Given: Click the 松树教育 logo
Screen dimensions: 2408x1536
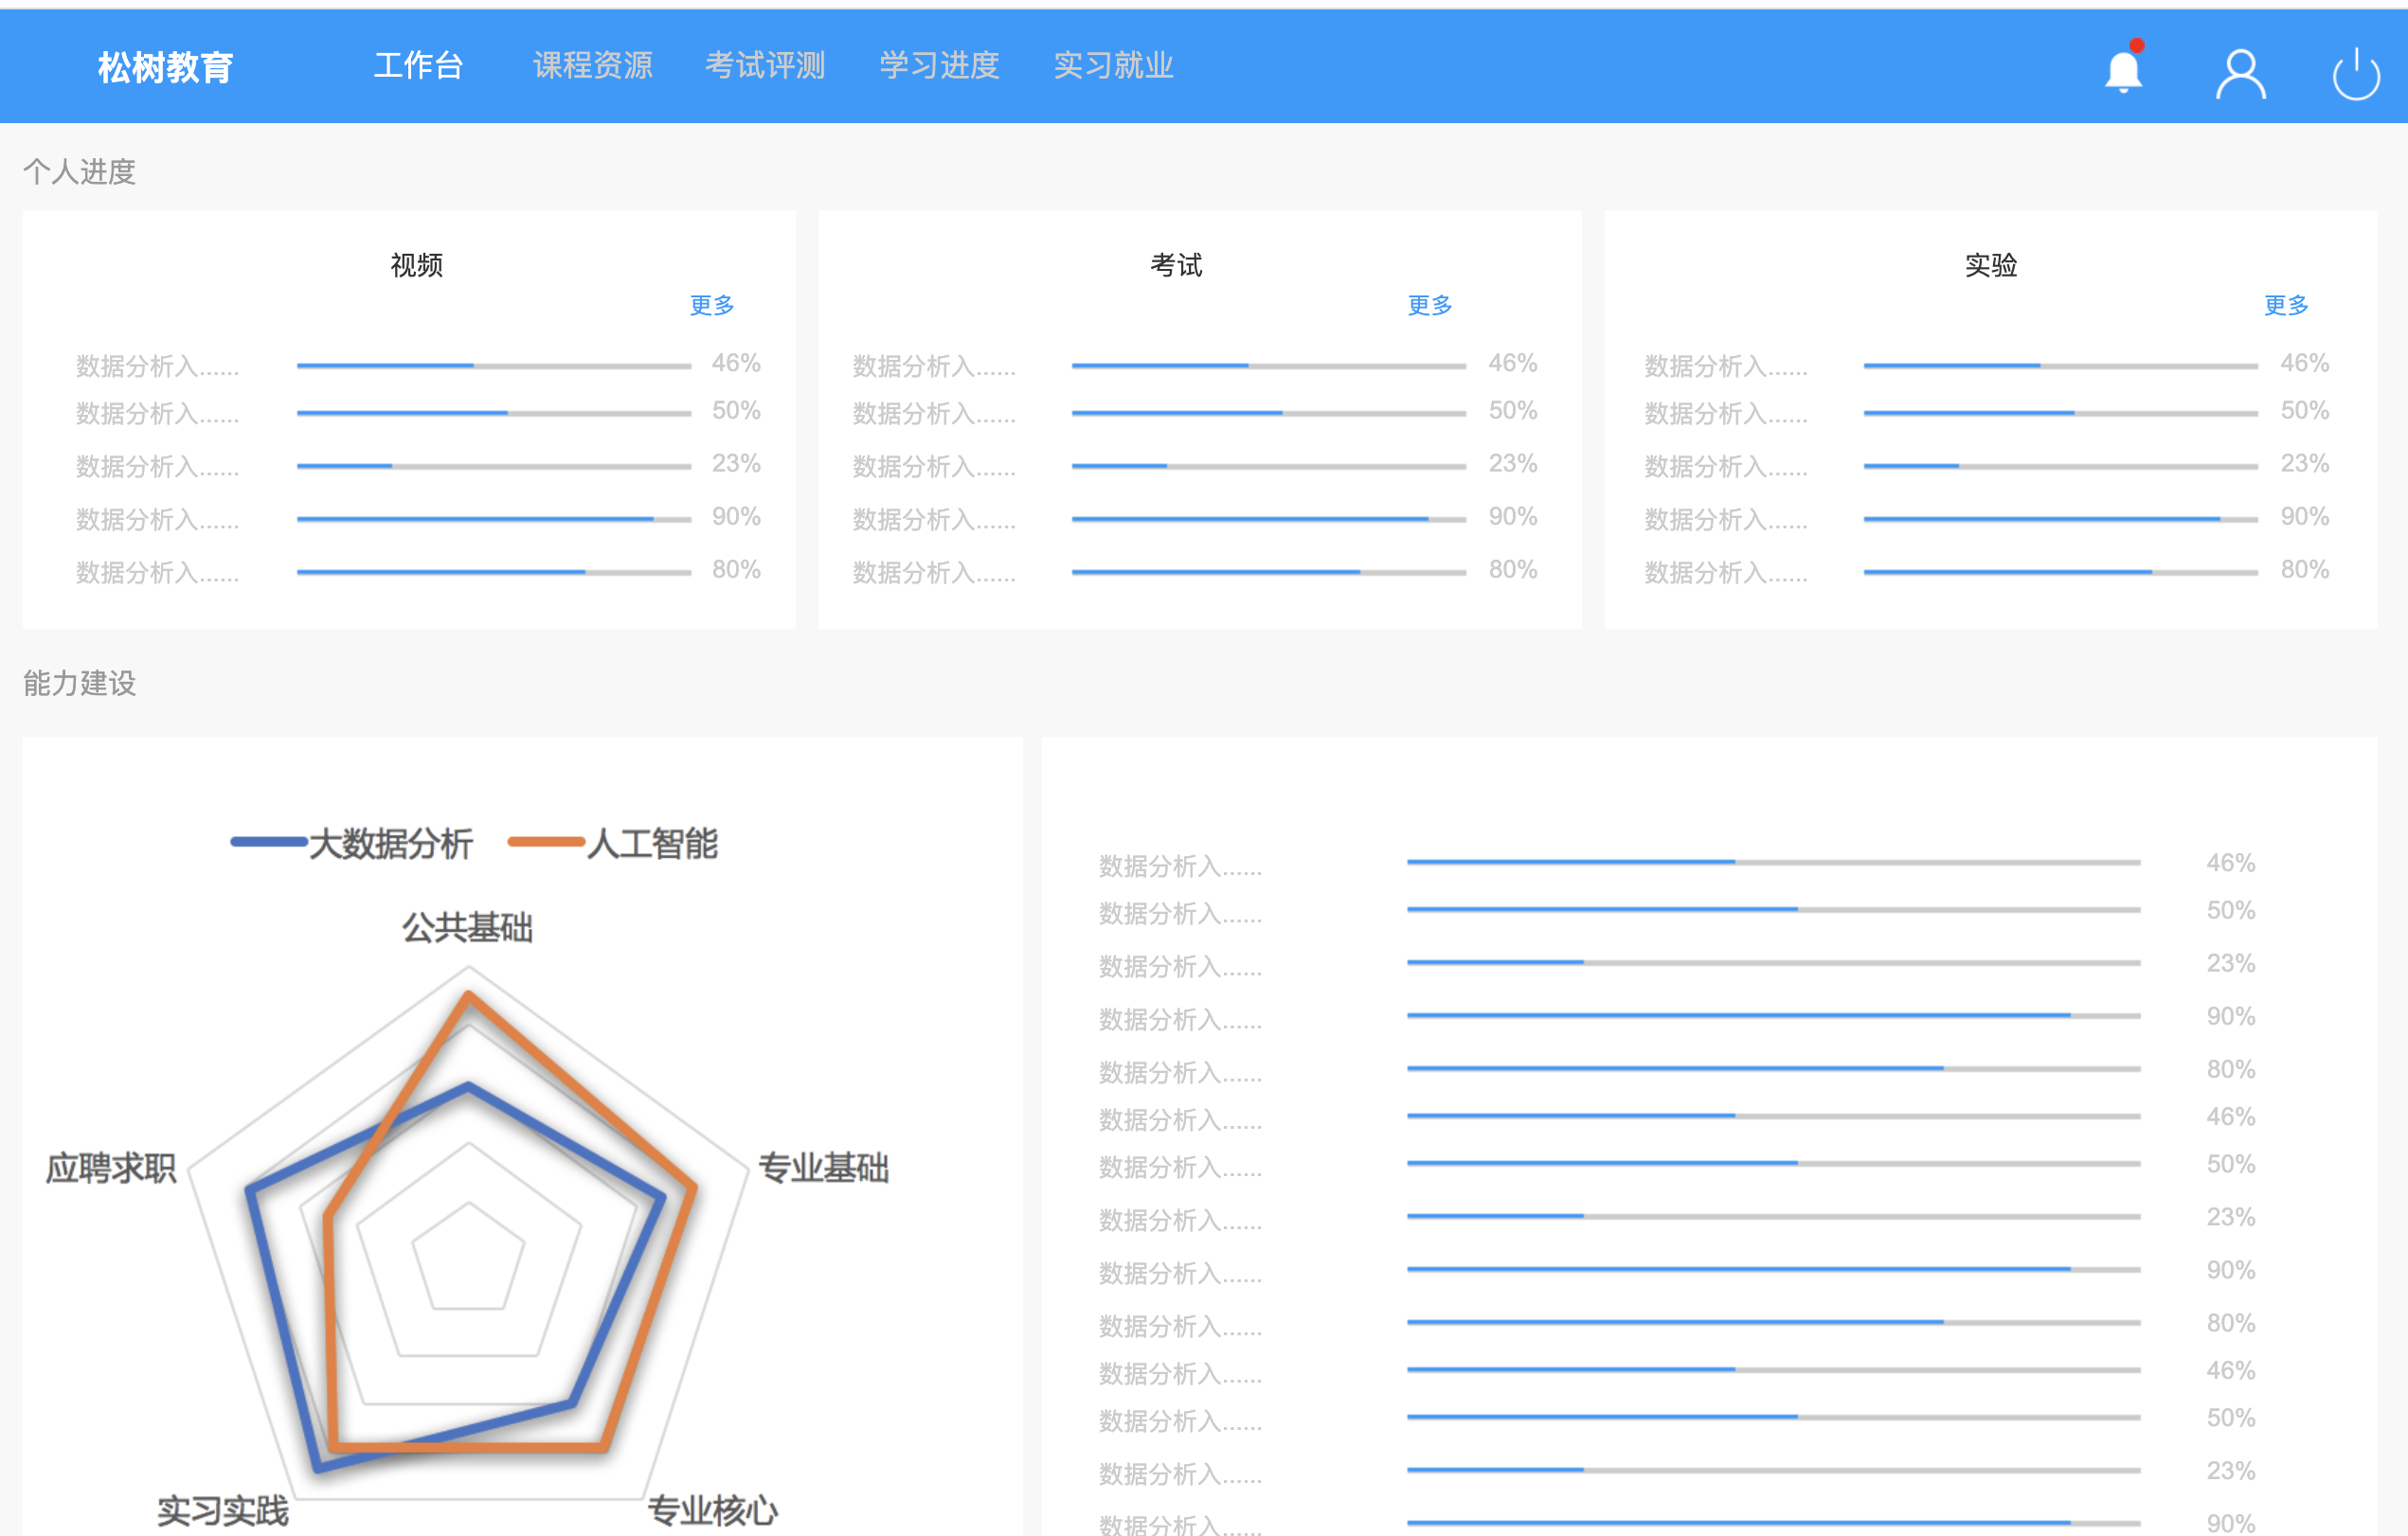Looking at the screenshot, I should pos(165,67).
